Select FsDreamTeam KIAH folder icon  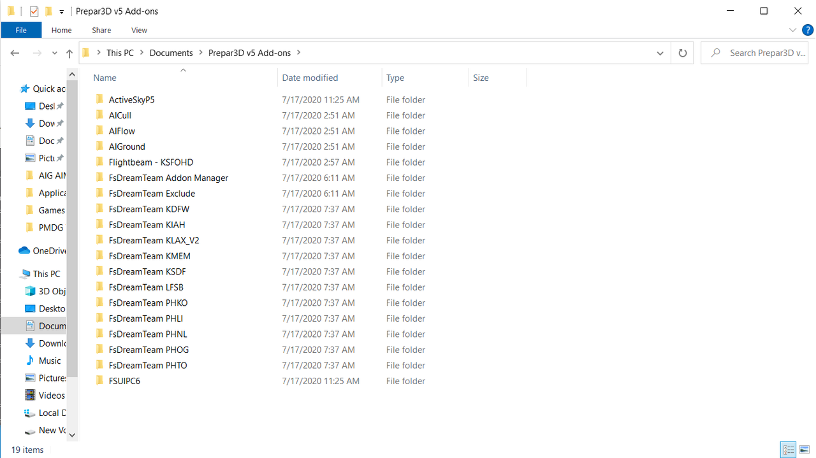(x=99, y=224)
